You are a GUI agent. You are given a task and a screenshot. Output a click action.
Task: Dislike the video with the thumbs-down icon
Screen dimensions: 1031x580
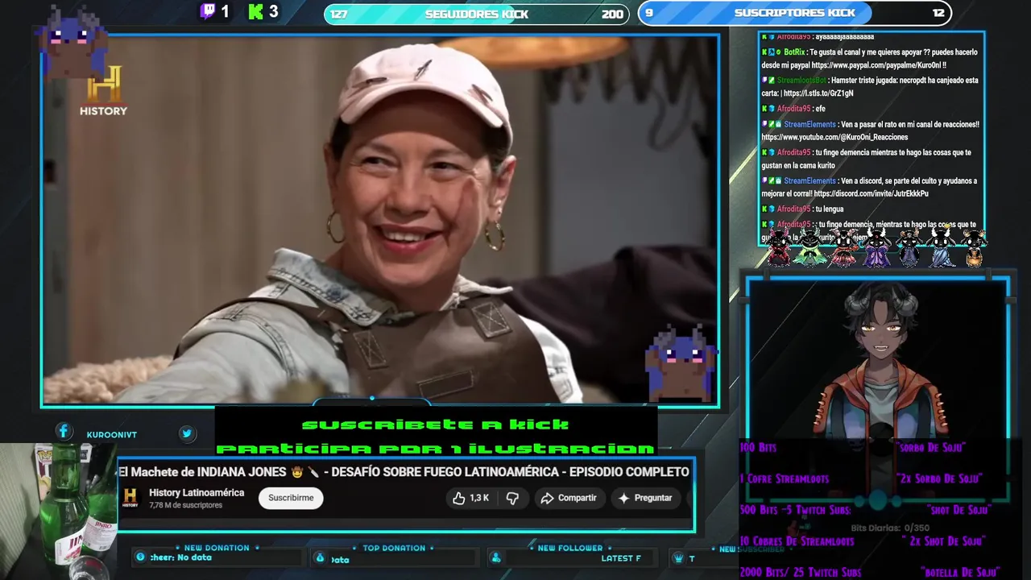(x=512, y=498)
